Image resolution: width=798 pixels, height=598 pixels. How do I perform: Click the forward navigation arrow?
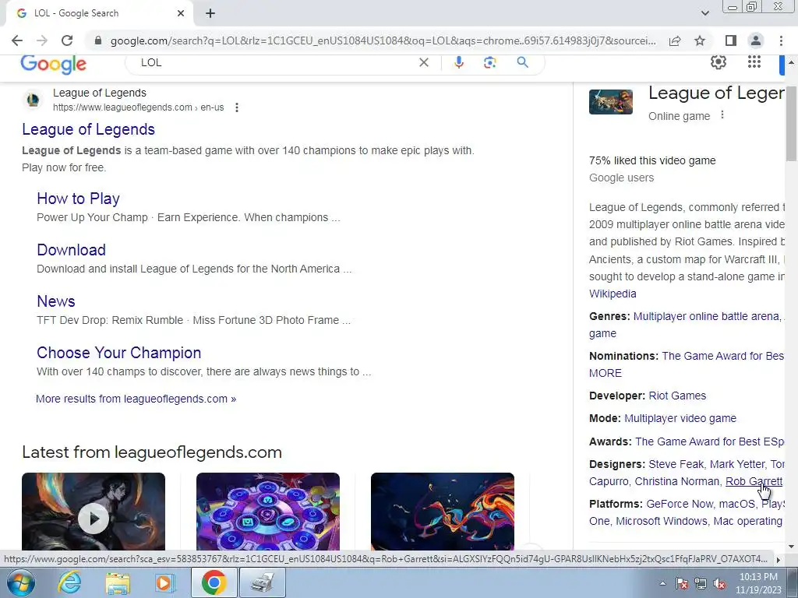click(x=42, y=40)
